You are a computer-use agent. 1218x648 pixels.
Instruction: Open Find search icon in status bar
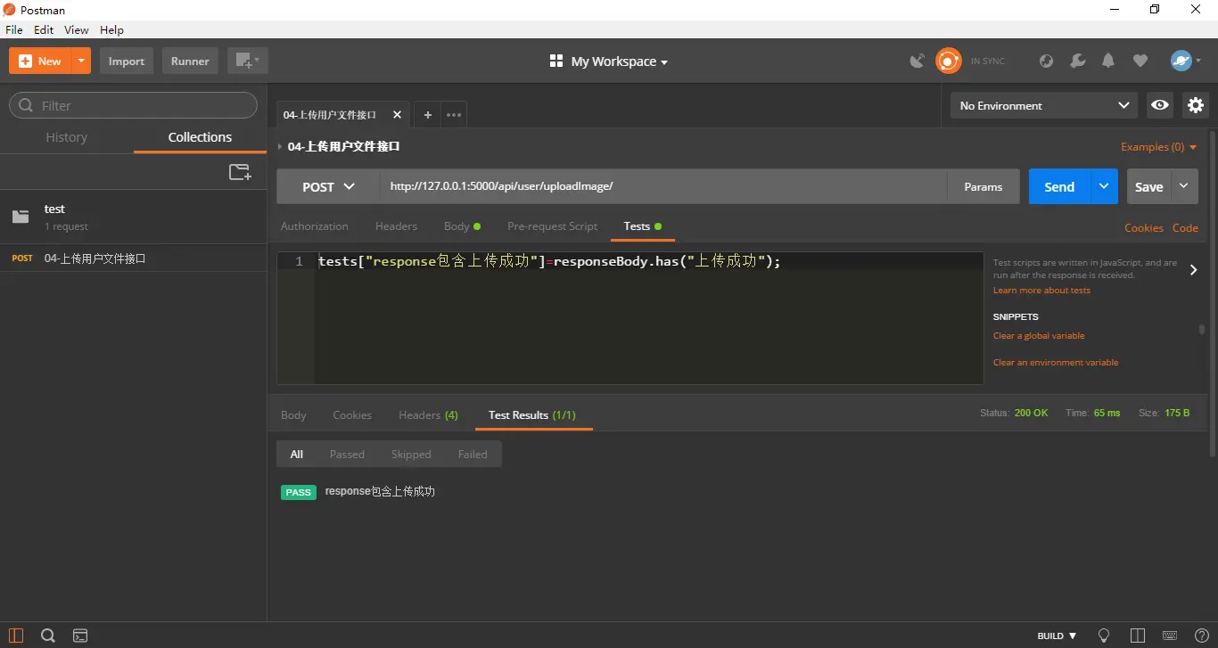[x=48, y=636]
